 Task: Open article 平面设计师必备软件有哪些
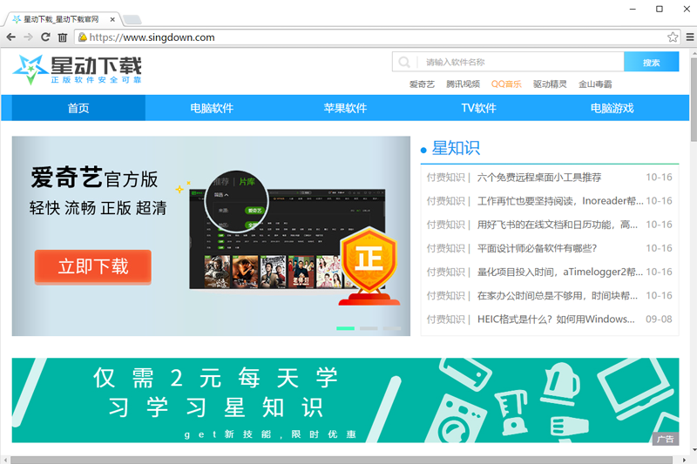point(537,248)
